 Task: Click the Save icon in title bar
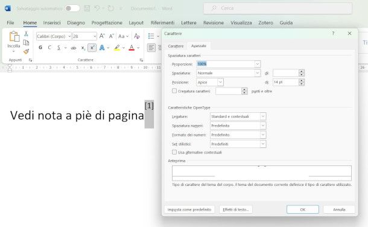pos(87,8)
